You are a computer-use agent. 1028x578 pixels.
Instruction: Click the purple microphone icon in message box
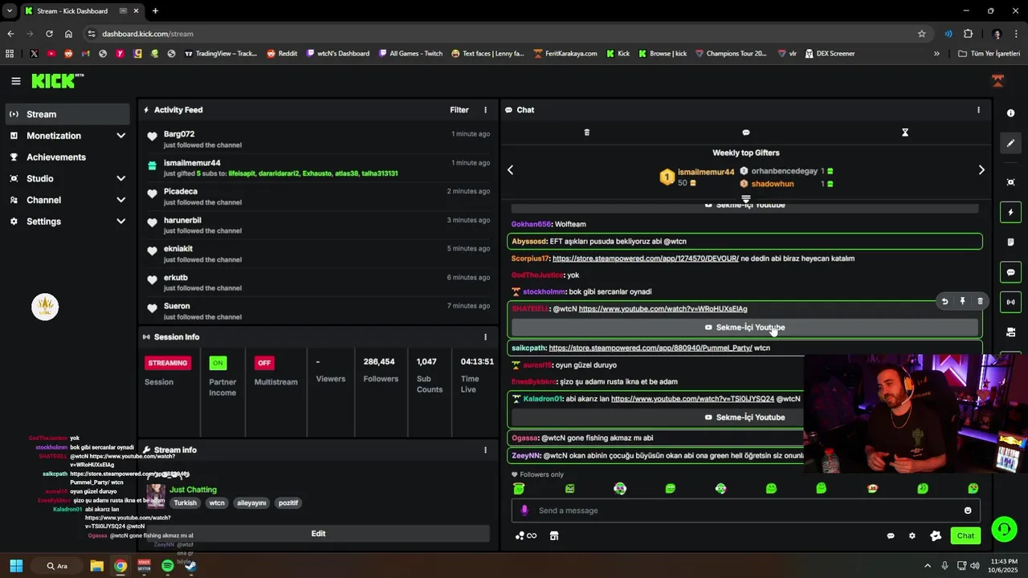pos(524,511)
